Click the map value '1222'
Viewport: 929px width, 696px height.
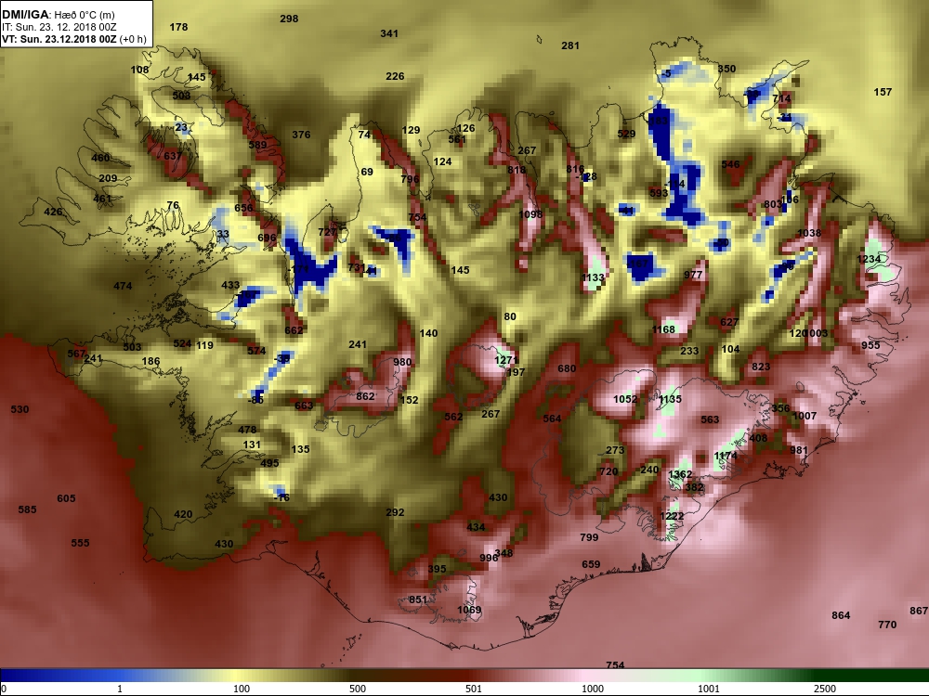click(672, 515)
